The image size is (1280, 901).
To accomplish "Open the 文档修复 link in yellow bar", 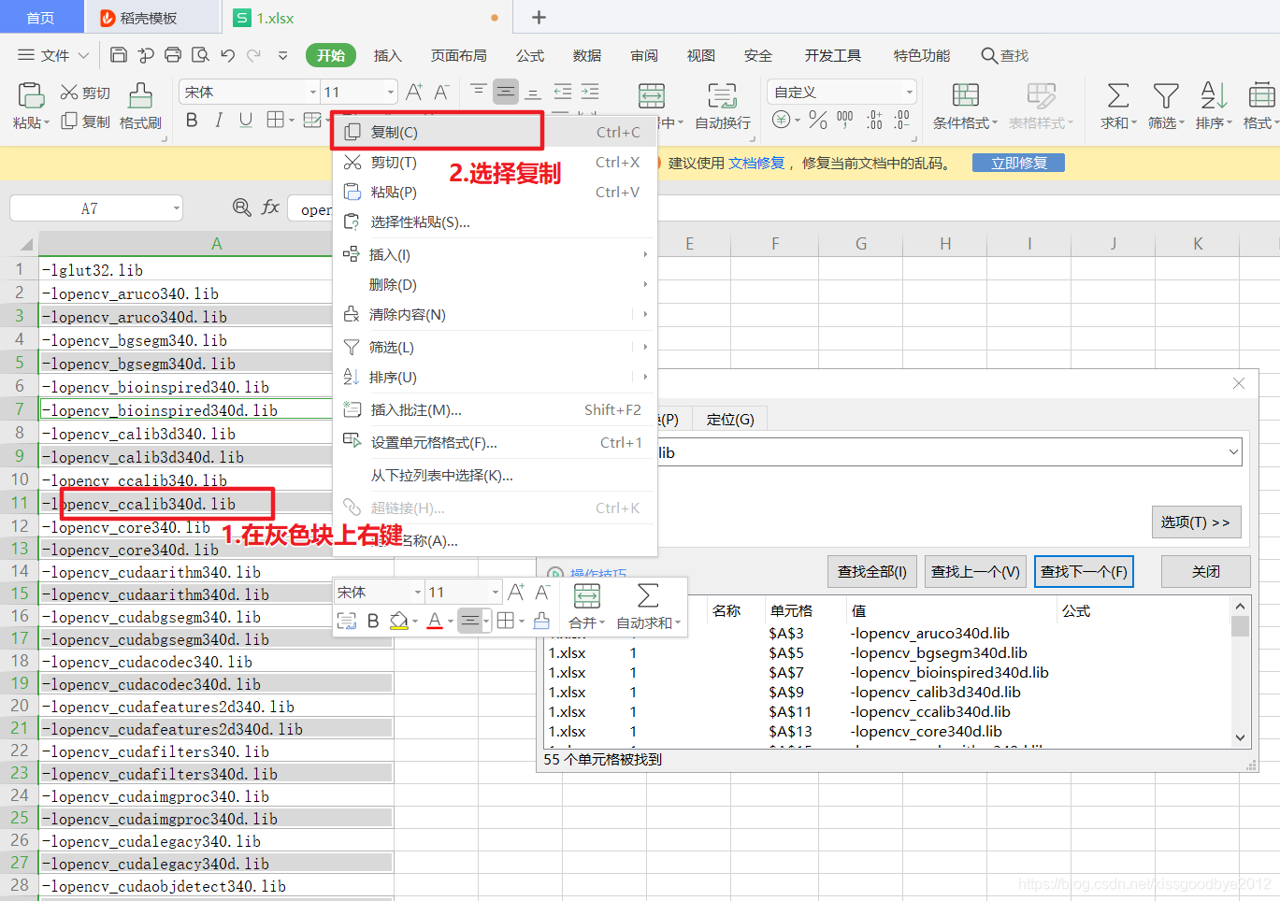I will (756, 163).
